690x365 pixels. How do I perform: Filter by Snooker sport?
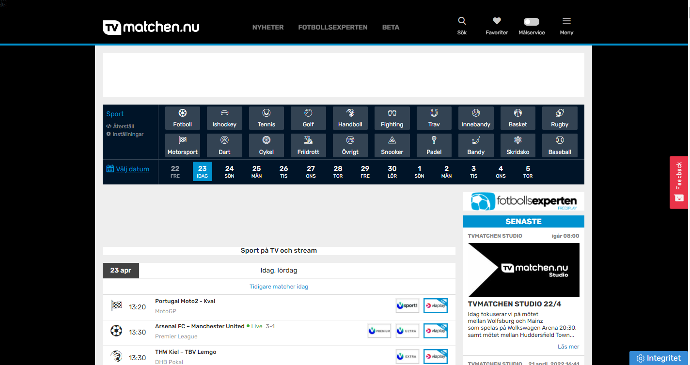(x=392, y=146)
